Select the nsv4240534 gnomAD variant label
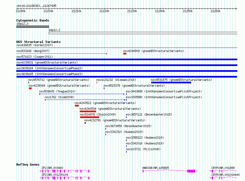Screen dimensions: 245x181 110,109
